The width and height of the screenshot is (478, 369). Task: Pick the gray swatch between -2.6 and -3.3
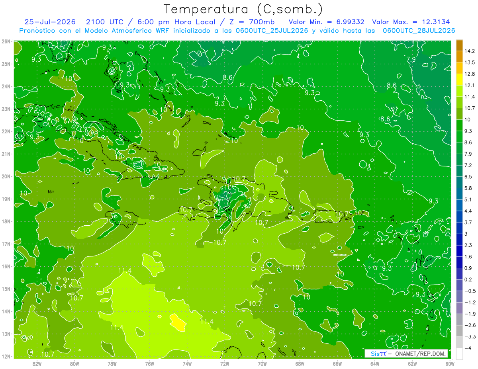click(x=459, y=331)
